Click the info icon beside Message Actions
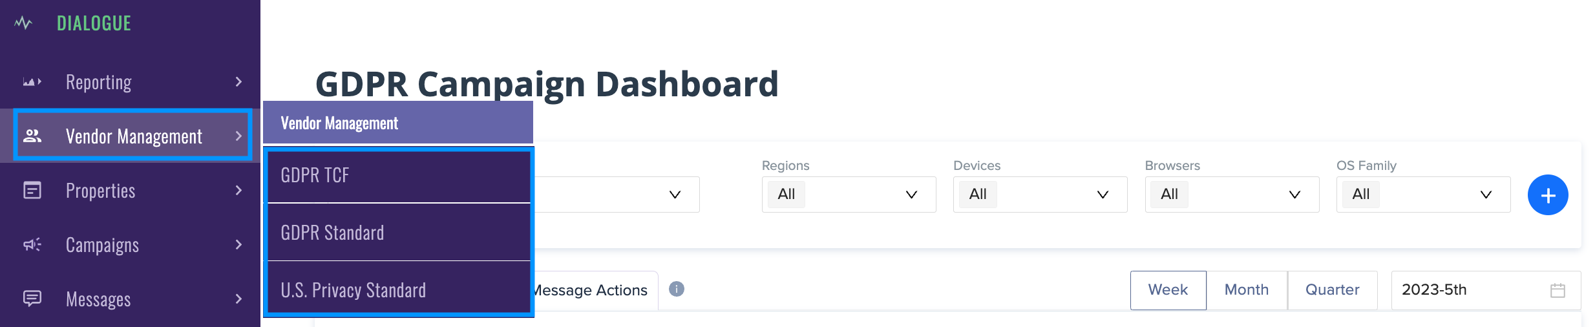The height and width of the screenshot is (327, 1595). 677,289
